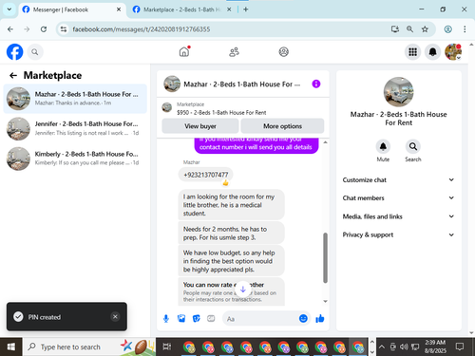Open Mazhar conversation in list
The image size is (475, 356).
[x=75, y=99]
